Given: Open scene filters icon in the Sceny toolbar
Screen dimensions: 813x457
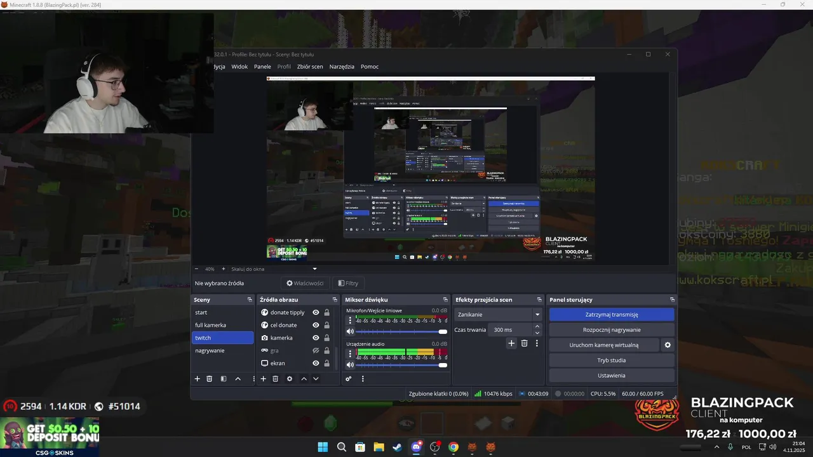Looking at the screenshot, I should [224, 379].
